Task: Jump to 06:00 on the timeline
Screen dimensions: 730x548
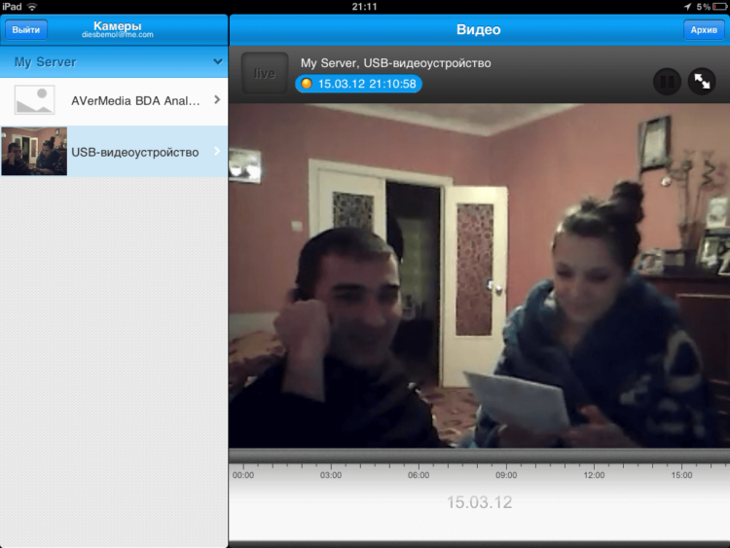Action: [419, 475]
